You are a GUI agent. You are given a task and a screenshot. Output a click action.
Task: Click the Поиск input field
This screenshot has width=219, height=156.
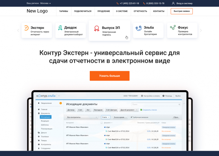[x=156, y=104]
